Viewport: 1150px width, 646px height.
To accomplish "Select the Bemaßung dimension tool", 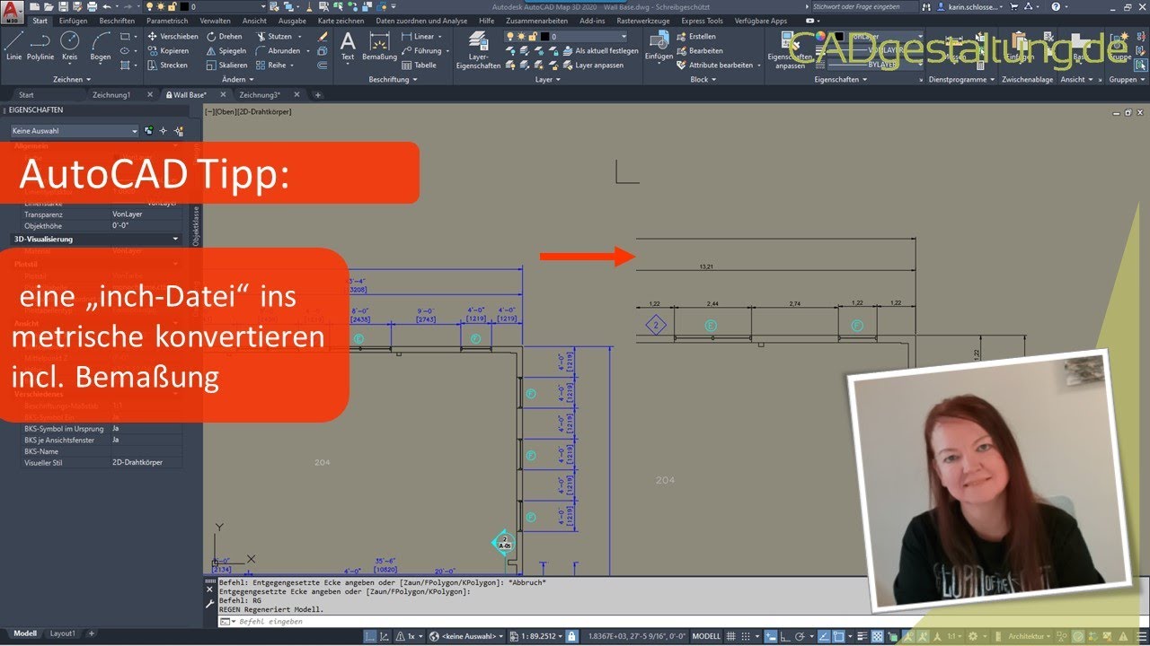I will (x=379, y=46).
